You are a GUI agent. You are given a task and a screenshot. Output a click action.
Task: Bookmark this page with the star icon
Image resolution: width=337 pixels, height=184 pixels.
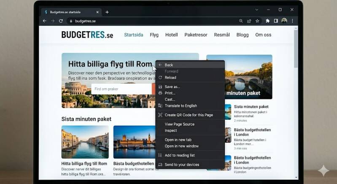[x=257, y=21]
